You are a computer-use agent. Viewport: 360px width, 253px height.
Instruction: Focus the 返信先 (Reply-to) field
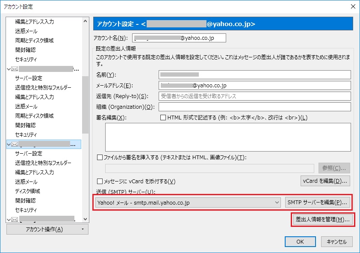point(254,96)
